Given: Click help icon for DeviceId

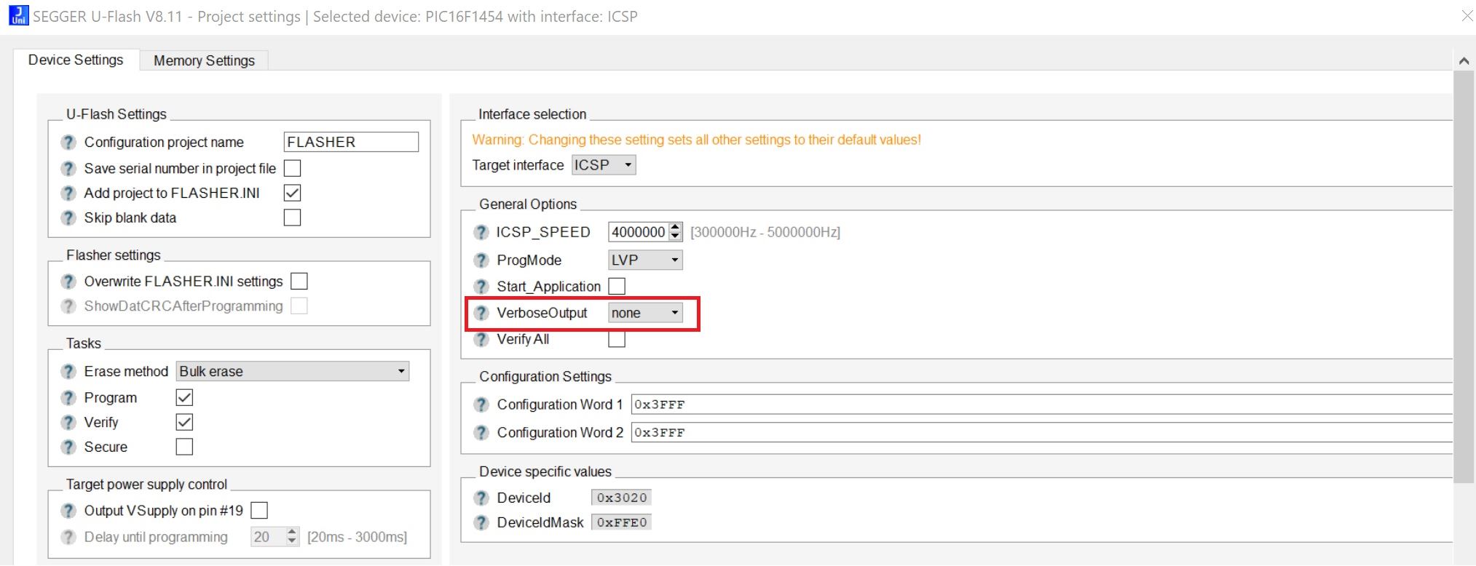Looking at the screenshot, I should pyautogui.click(x=481, y=498).
